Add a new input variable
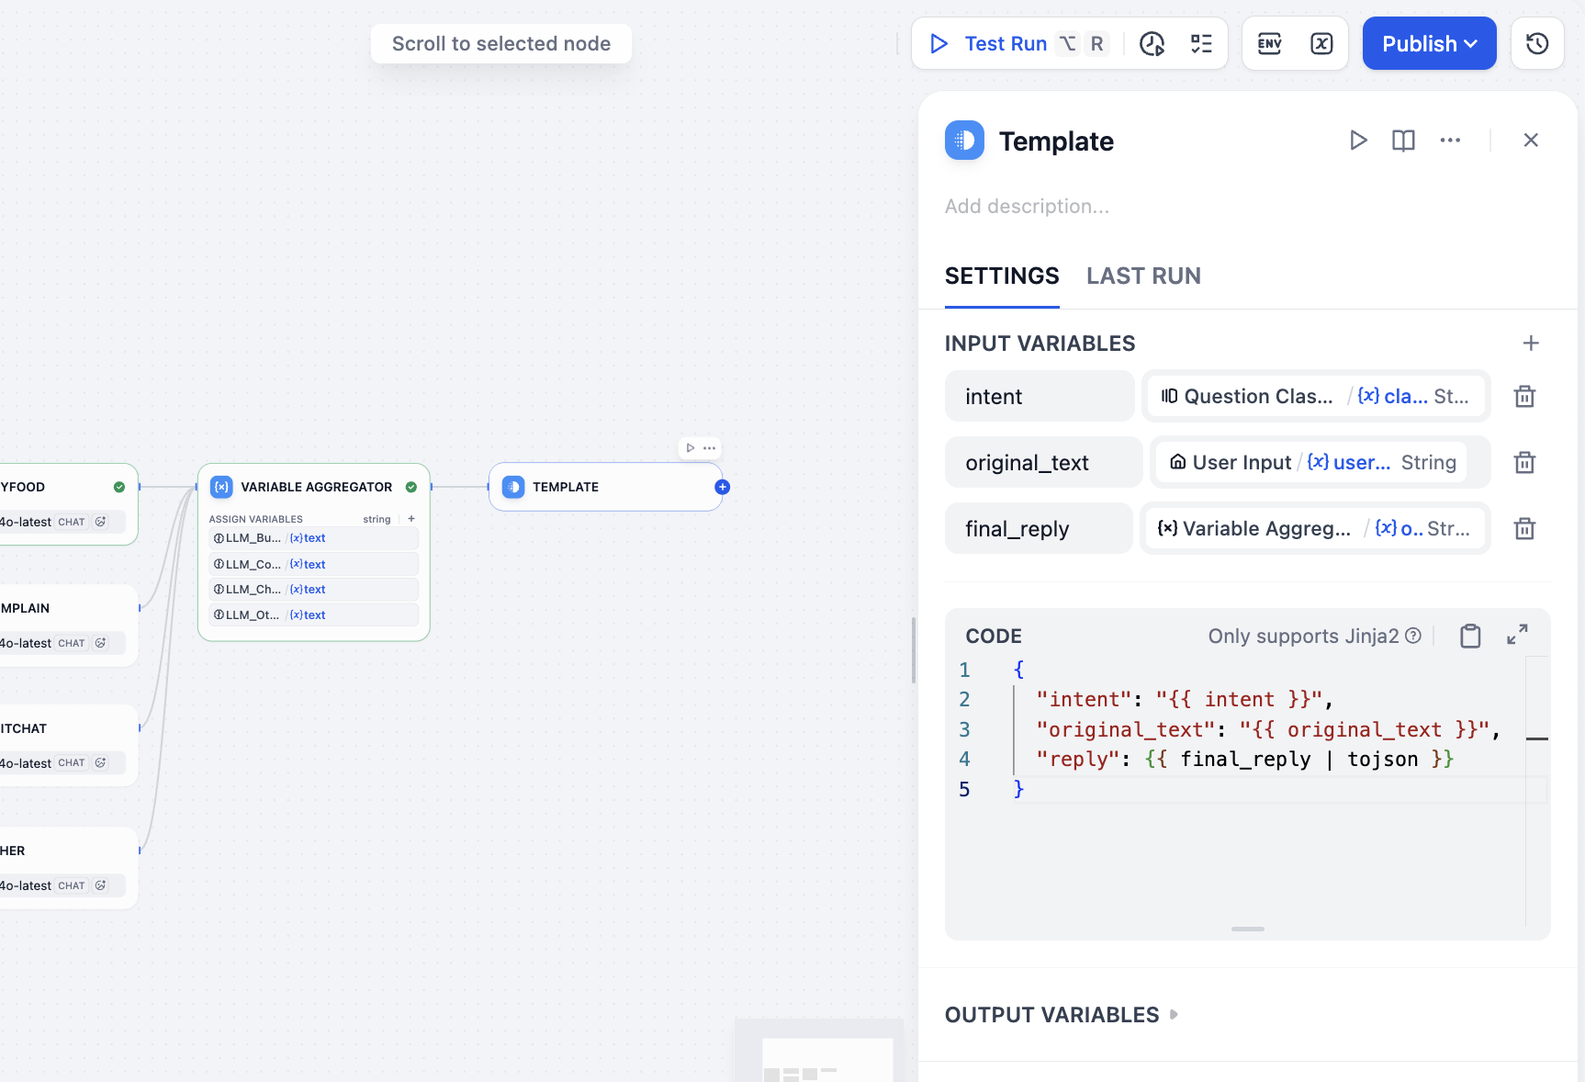Screen dimensions: 1585x1082 [1530, 344]
